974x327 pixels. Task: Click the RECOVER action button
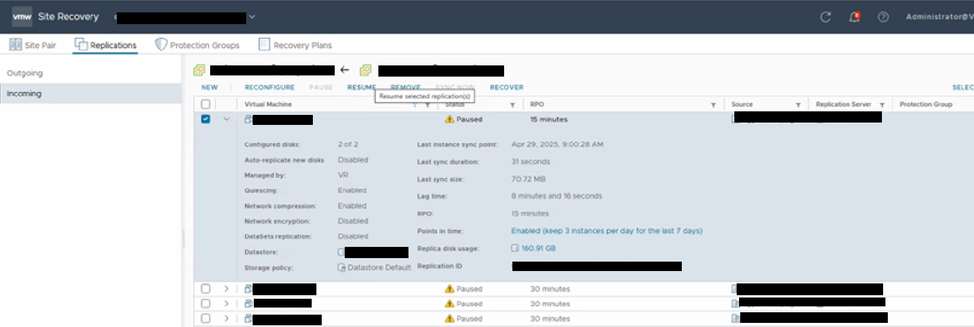pos(506,87)
